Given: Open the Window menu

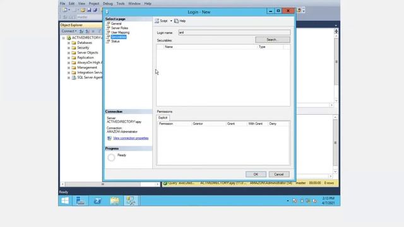Looking at the screenshot, I should tap(134, 4).
